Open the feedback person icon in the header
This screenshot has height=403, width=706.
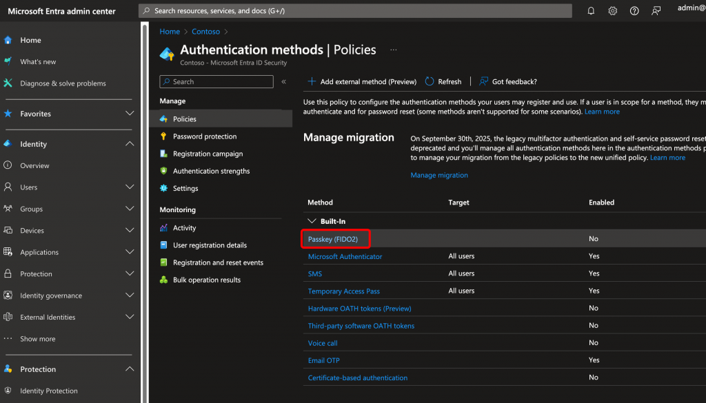[656, 11]
